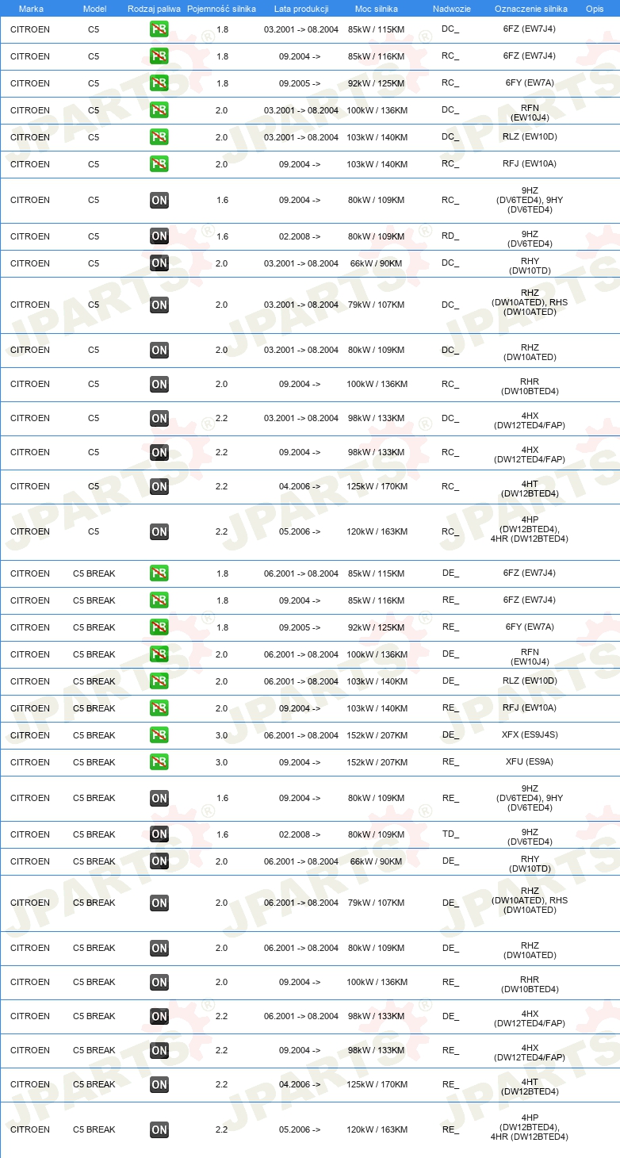Click the Rodzaj paliwa column header
This screenshot has height=1158, width=620.
pyautogui.click(x=154, y=9)
